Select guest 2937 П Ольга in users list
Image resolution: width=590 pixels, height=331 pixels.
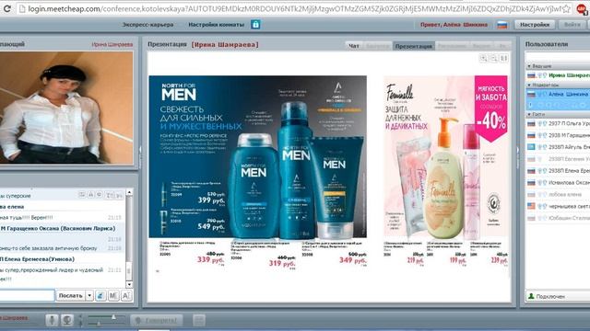click(558, 123)
